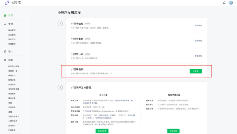Open 微信搜一搜 in the sidebar
Image resolution: width=237 pixels, height=134 pixels.
[13, 71]
